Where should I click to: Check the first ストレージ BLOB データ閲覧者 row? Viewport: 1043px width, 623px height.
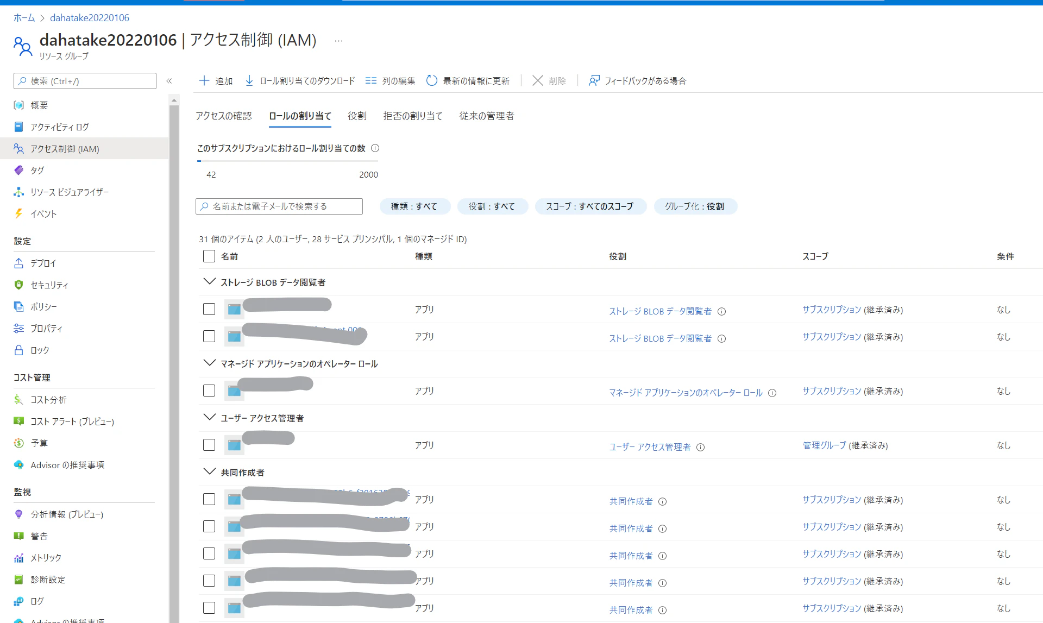[x=209, y=309]
